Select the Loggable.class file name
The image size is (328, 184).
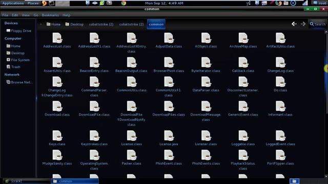243,144
